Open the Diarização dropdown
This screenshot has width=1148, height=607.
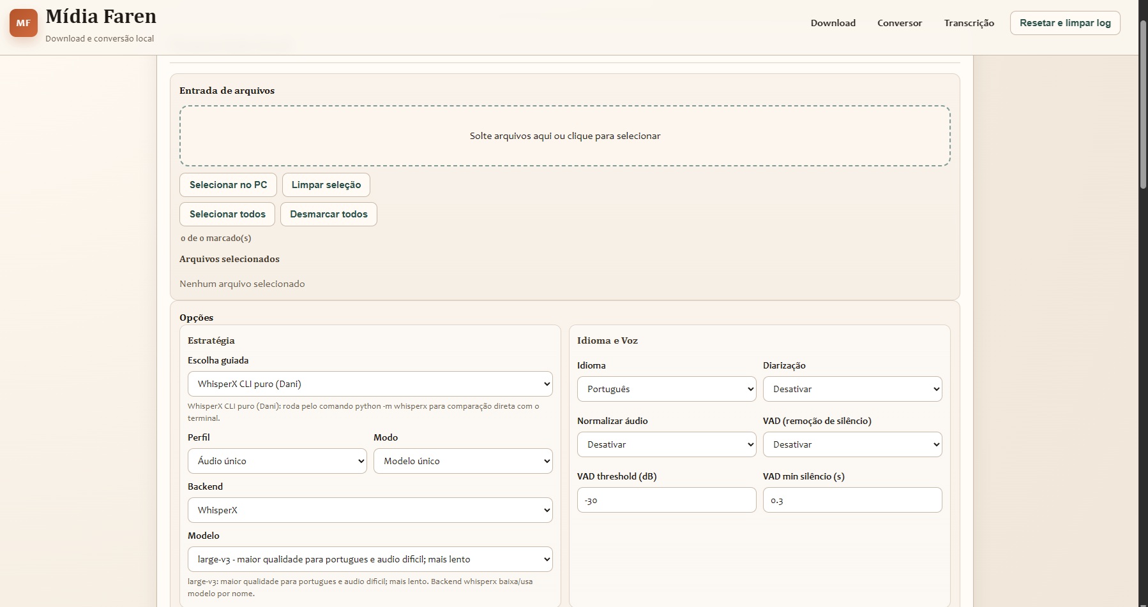852,389
